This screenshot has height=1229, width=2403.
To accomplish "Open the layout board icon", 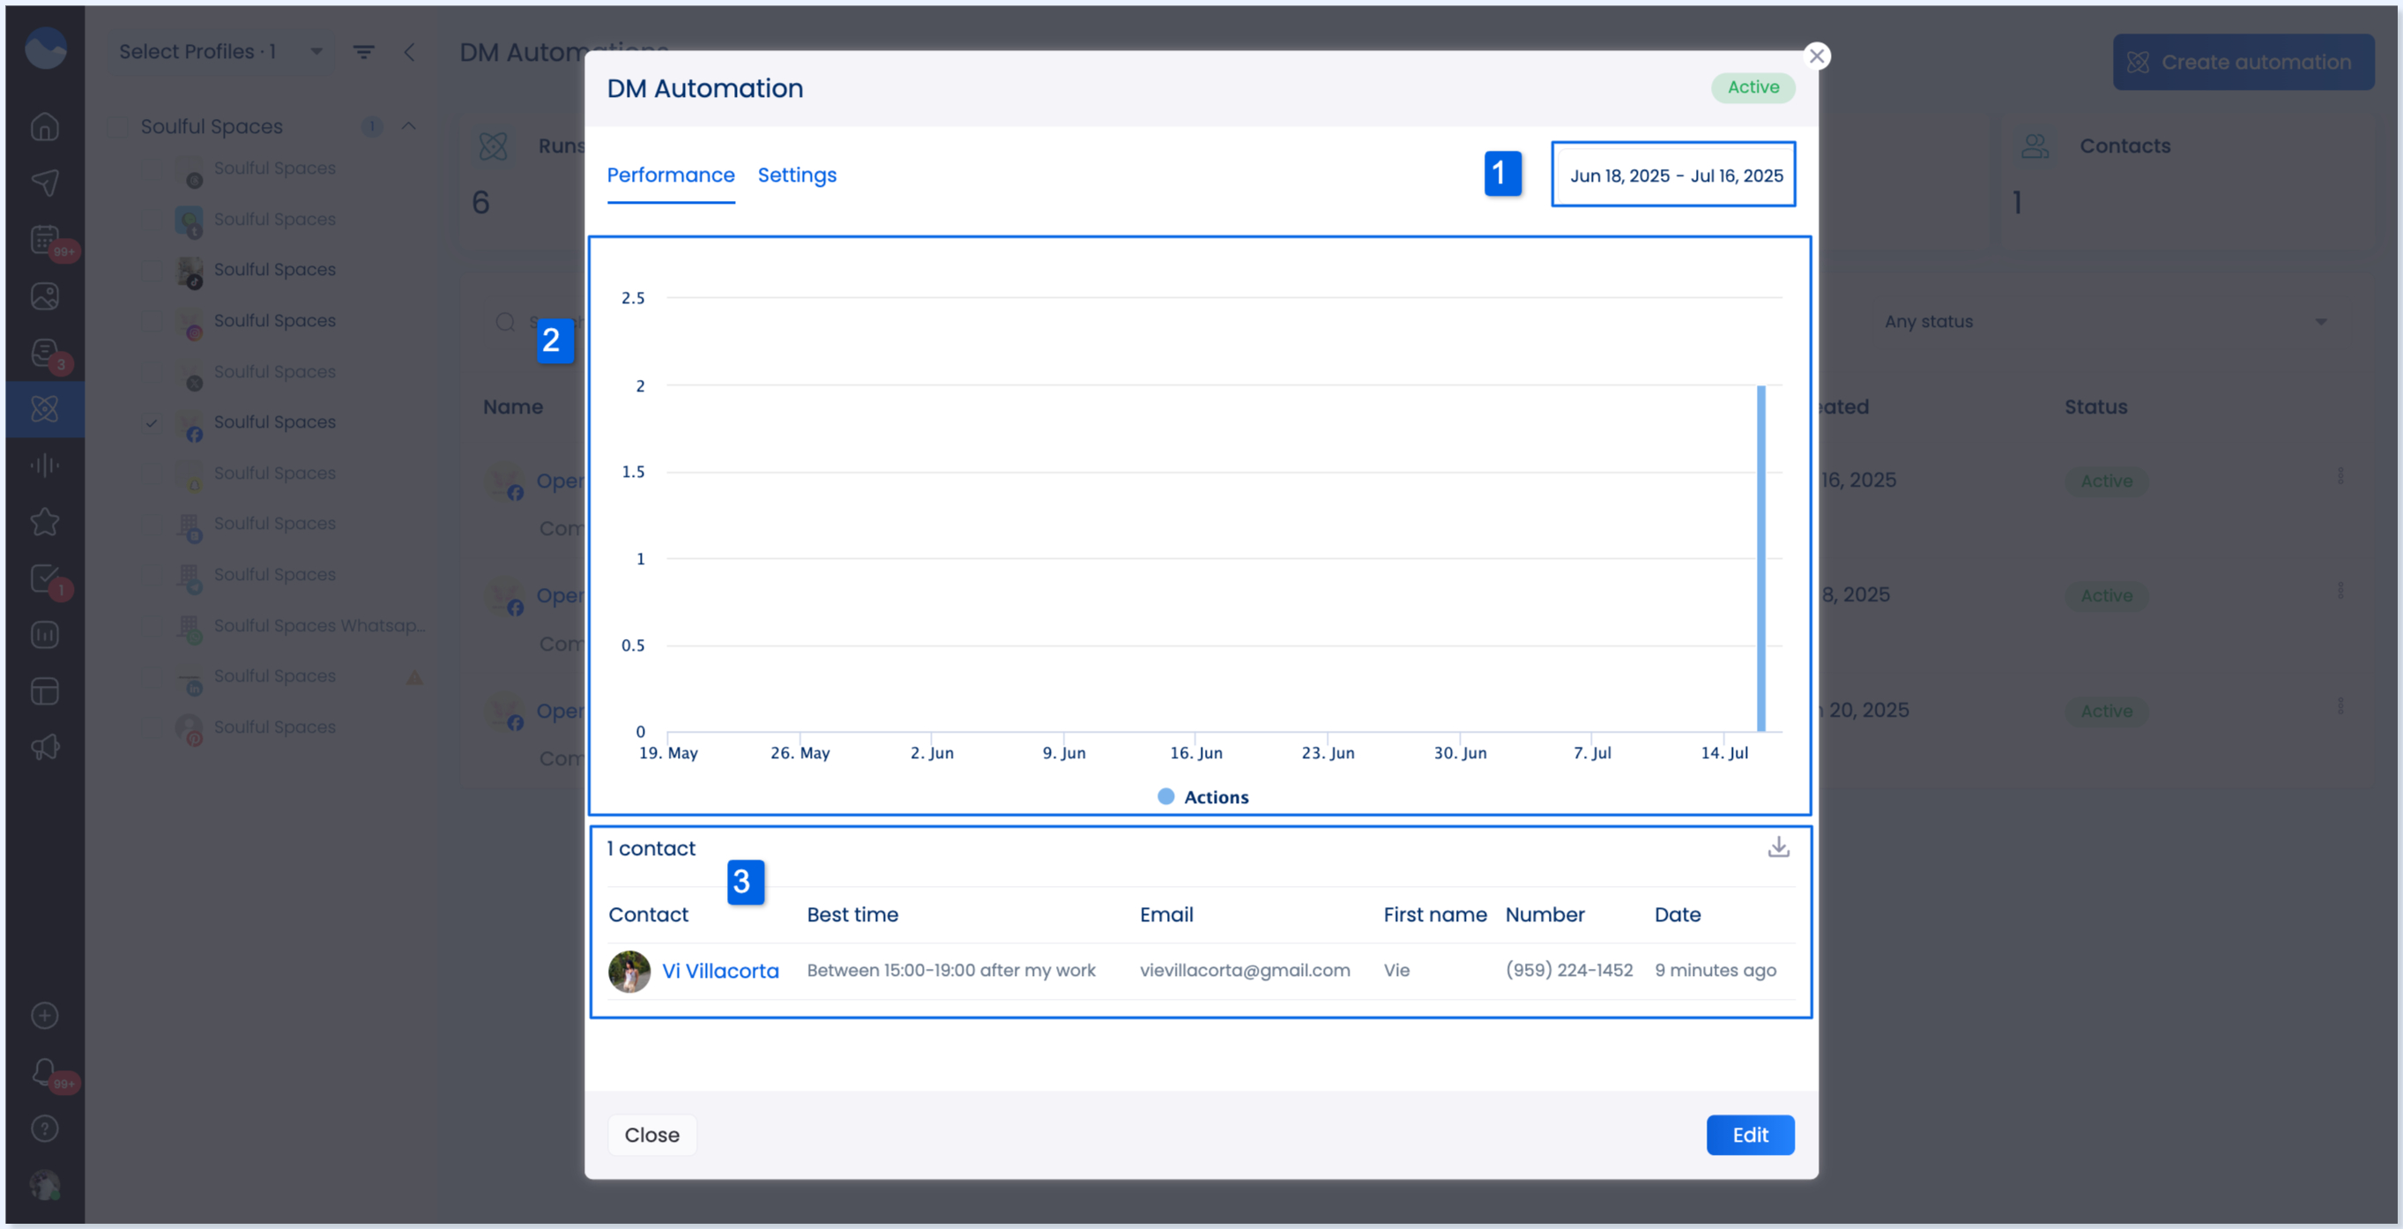I will [x=45, y=690].
